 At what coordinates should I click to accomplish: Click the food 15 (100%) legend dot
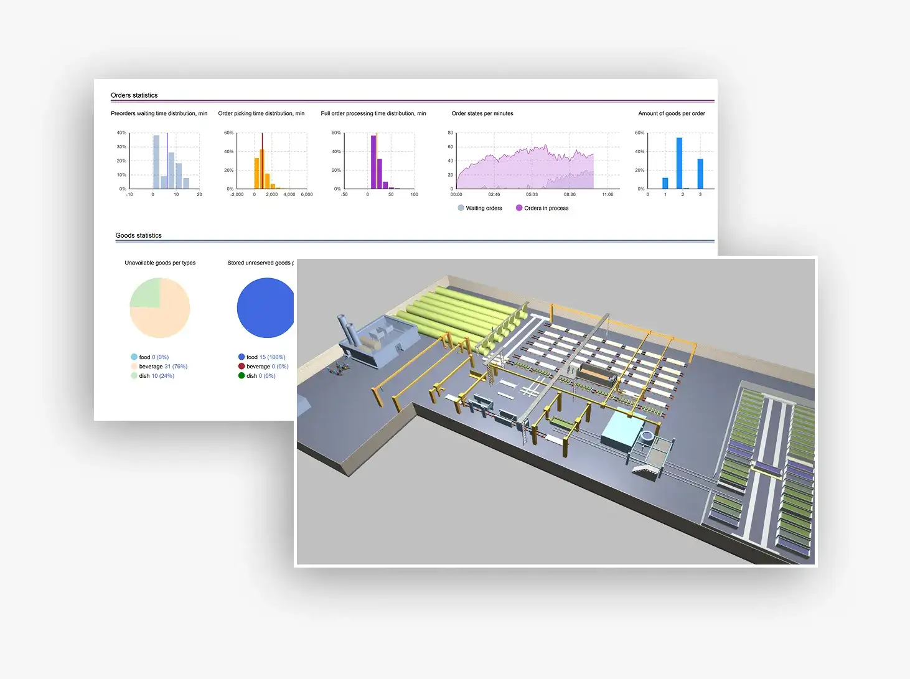tap(242, 357)
